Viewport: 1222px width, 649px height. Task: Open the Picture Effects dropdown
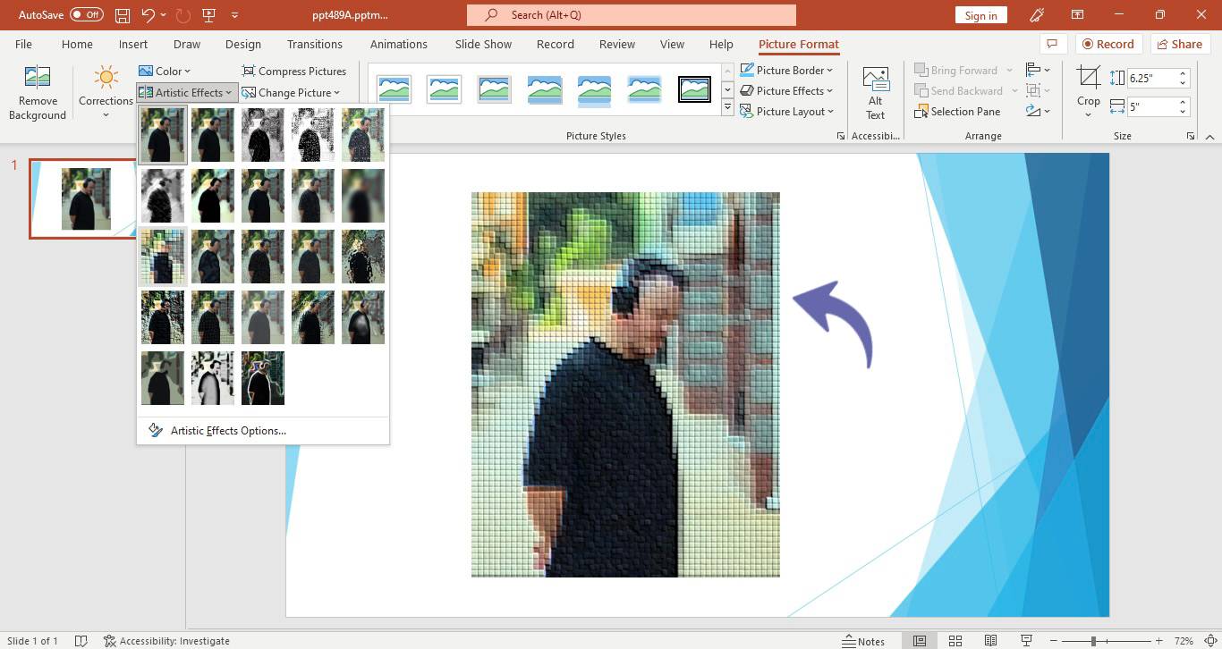[x=787, y=90]
